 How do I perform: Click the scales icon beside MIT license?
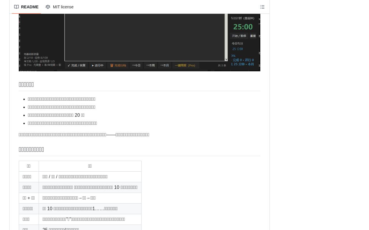click(x=48, y=7)
